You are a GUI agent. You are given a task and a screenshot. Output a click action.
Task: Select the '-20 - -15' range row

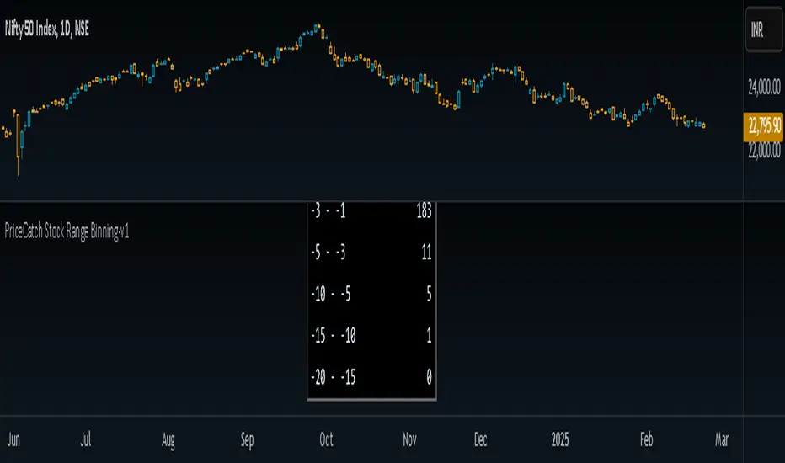point(371,377)
